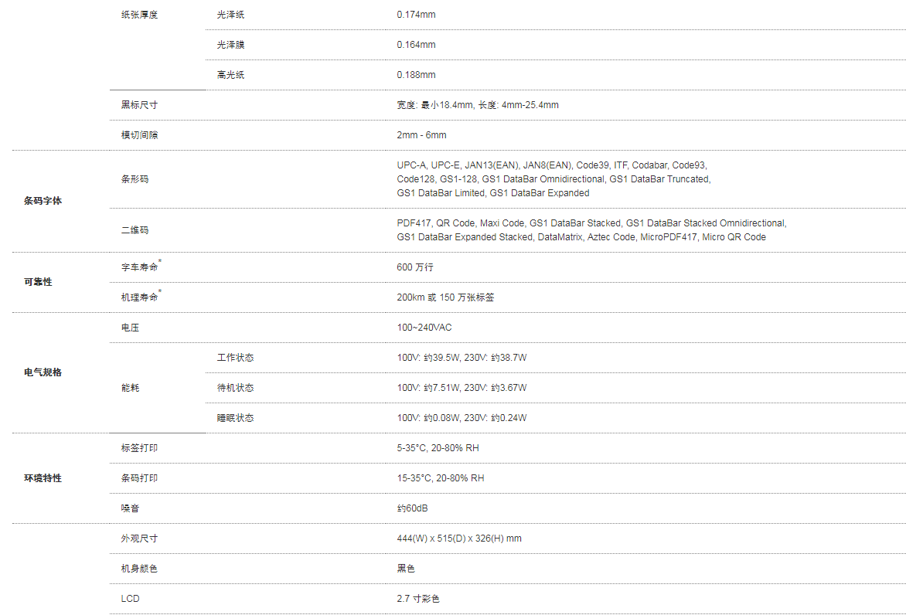Click the 噪音 value 约60dB

412,508
